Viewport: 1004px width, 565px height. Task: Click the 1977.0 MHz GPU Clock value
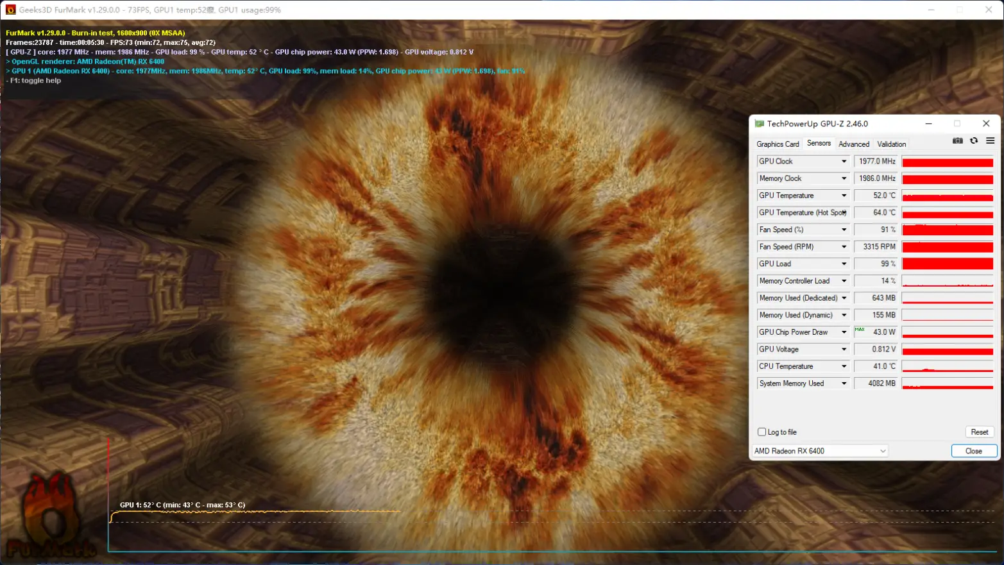[876, 162]
